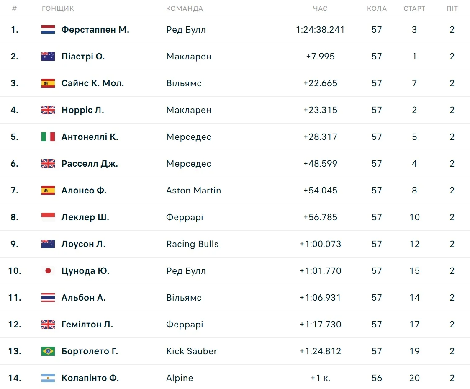Click the Australian flag next to Піастрі

tap(48, 57)
